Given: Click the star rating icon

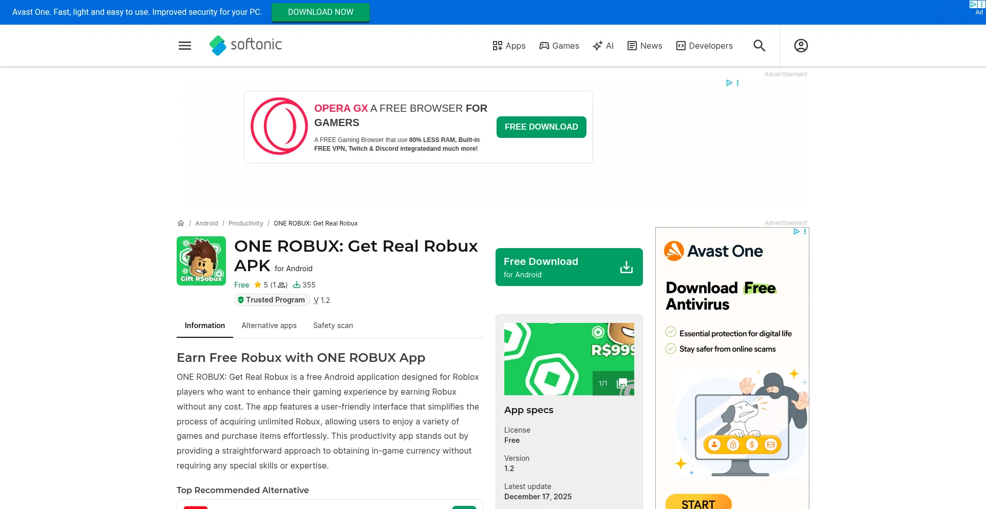Looking at the screenshot, I should pyautogui.click(x=258, y=284).
